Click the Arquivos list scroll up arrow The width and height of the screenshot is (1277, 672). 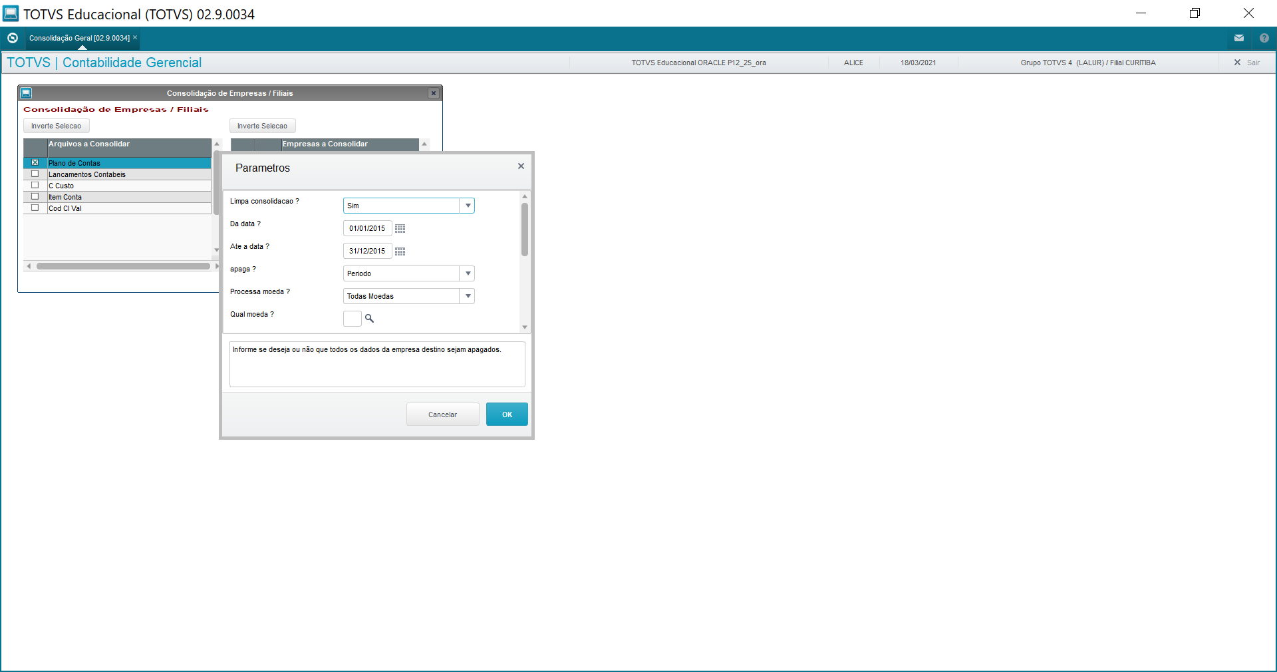[217, 144]
